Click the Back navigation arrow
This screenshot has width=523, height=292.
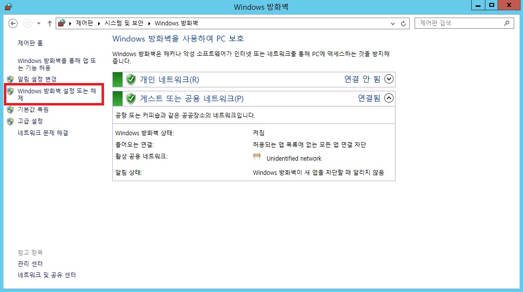click(x=13, y=23)
